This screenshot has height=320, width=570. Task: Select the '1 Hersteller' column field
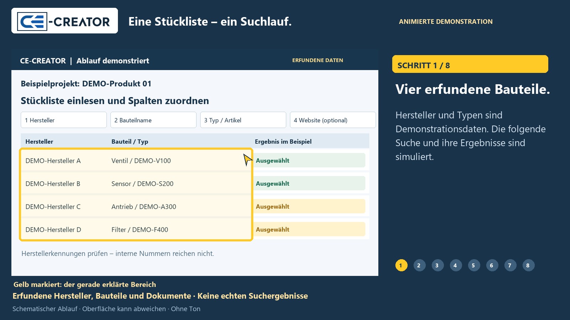(x=64, y=120)
